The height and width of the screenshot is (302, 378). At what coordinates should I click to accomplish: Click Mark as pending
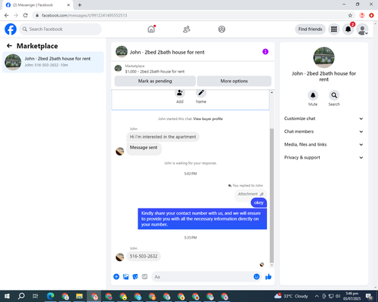coord(155,81)
